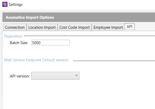Viewport: 155px width, 109px height.
Task: Open the Location Import tab
Action: click(x=42, y=27)
